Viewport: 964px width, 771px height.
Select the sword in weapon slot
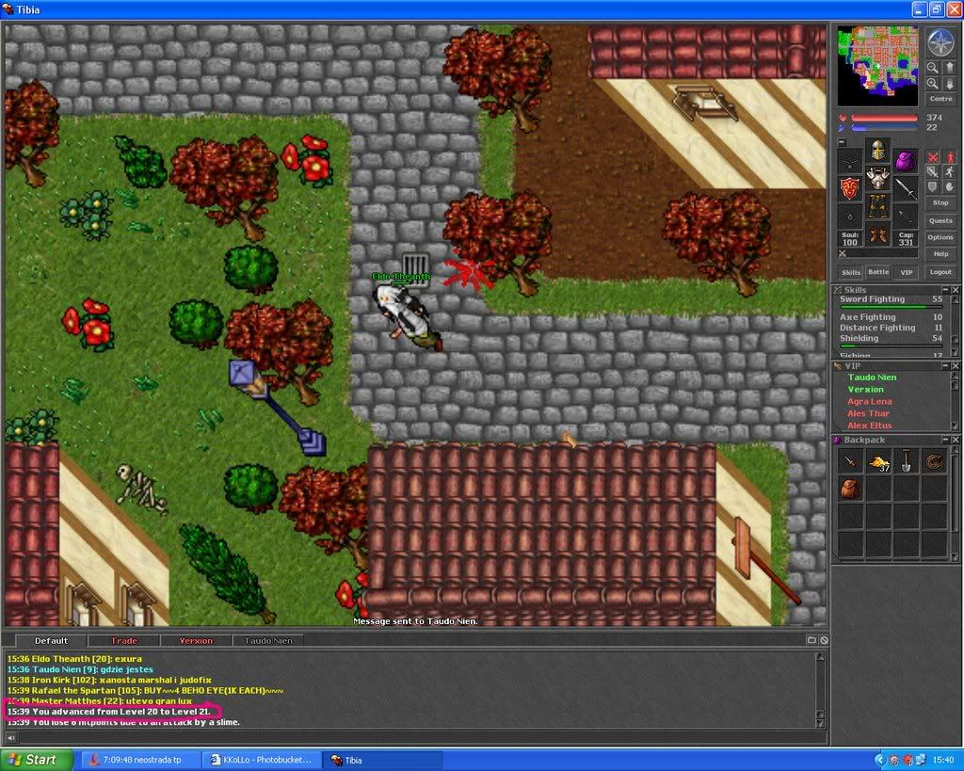[906, 188]
